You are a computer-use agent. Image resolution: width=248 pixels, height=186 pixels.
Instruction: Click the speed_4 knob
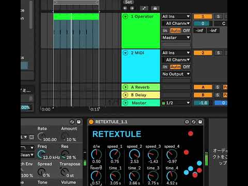pyautogui.click(x=172, y=154)
